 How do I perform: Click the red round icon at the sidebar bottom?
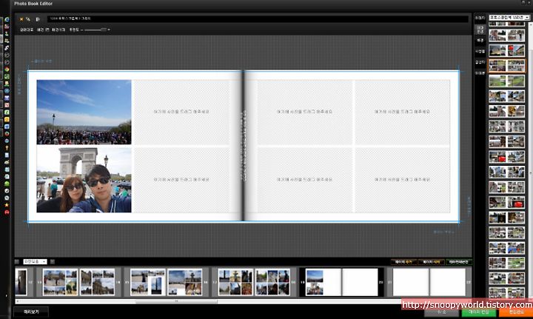7,212
